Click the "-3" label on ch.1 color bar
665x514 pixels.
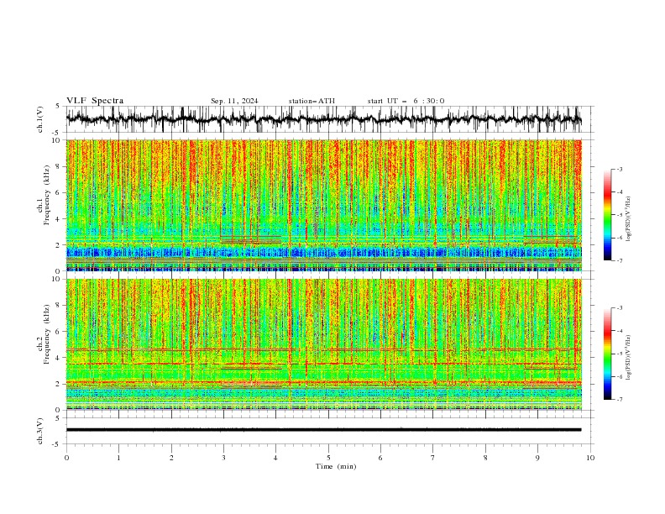pyautogui.click(x=620, y=170)
